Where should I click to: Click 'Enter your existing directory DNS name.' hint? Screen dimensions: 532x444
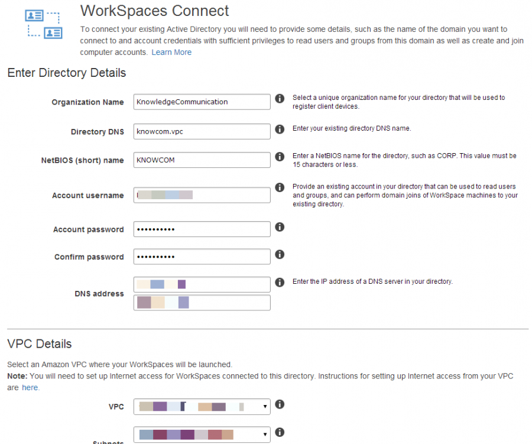pyautogui.click(x=352, y=128)
